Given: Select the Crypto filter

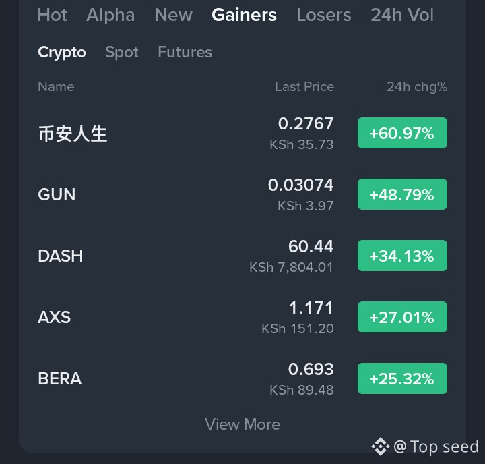Looking at the screenshot, I should point(62,52).
